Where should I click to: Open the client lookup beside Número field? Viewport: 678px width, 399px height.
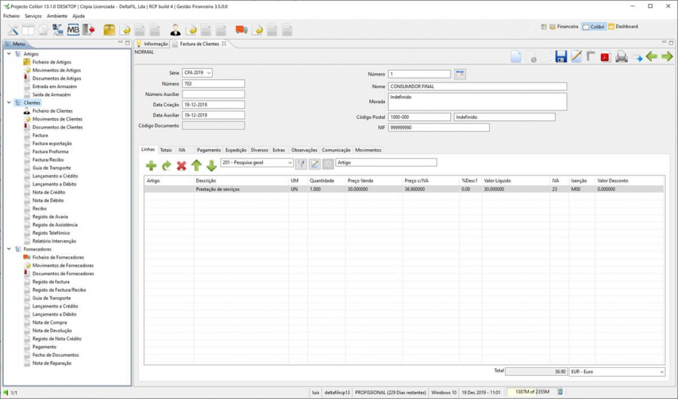(x=460, y=74)
